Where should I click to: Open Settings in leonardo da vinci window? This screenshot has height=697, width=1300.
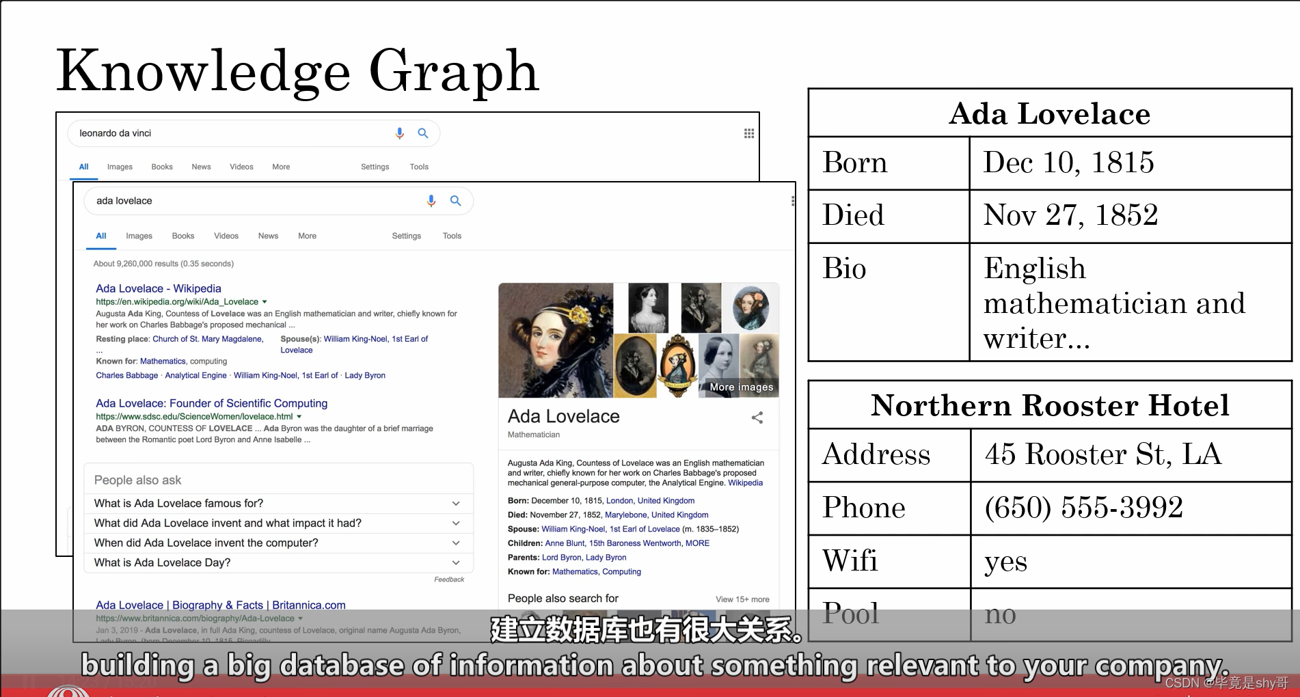coord(375,167)
